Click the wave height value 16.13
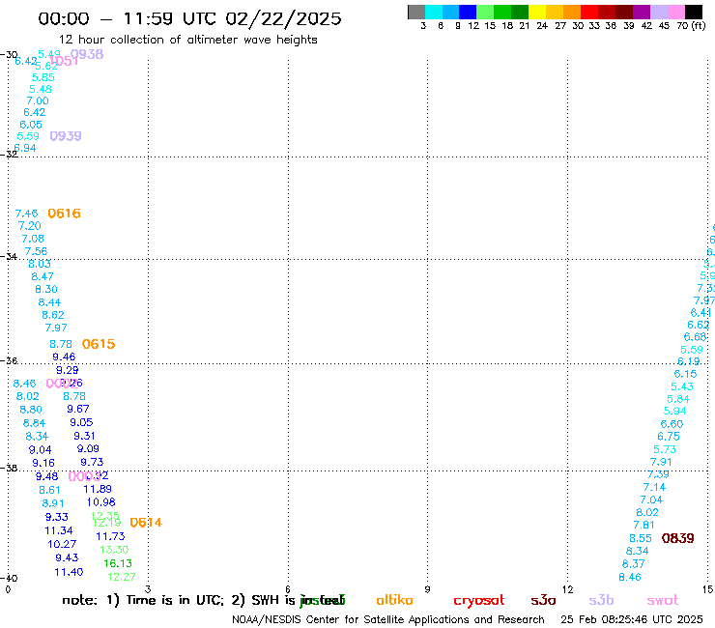The image size is (715, 628). tap(118, 563)
